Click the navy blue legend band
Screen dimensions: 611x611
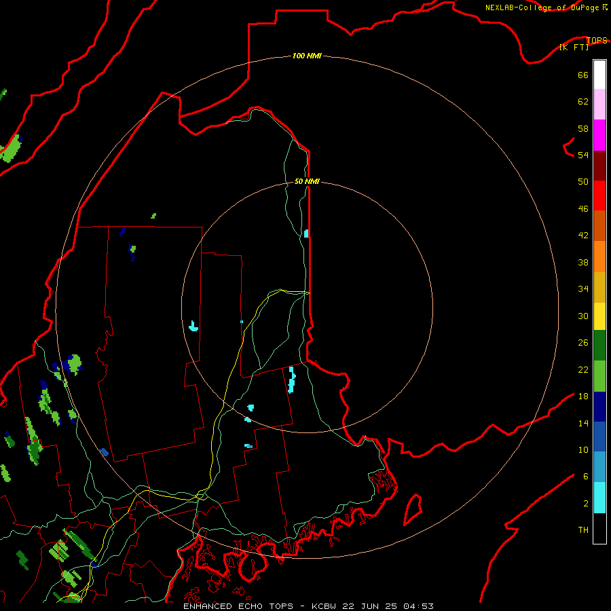tap(599, 407)
